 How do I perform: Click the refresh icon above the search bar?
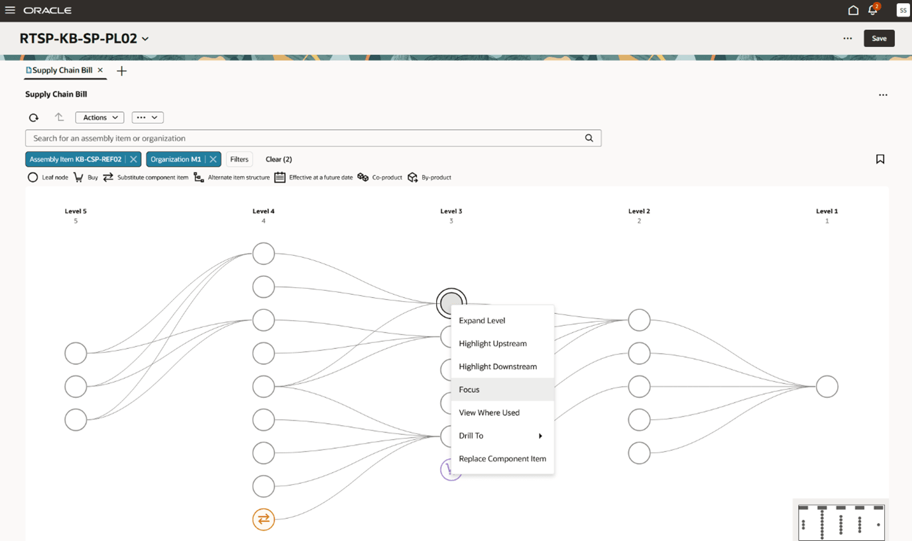[x=33, y=117]
